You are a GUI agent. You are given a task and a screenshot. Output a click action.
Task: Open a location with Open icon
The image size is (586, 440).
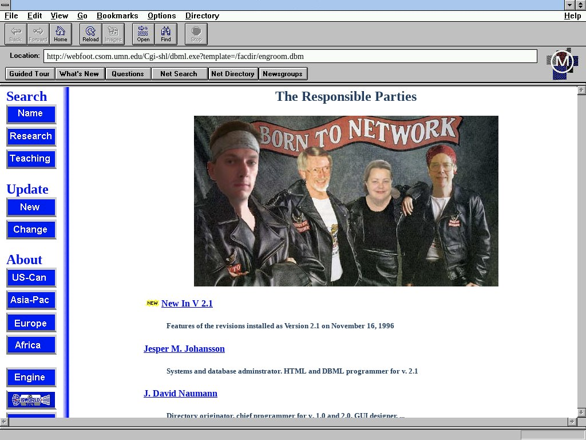click(x=143, y=34)
